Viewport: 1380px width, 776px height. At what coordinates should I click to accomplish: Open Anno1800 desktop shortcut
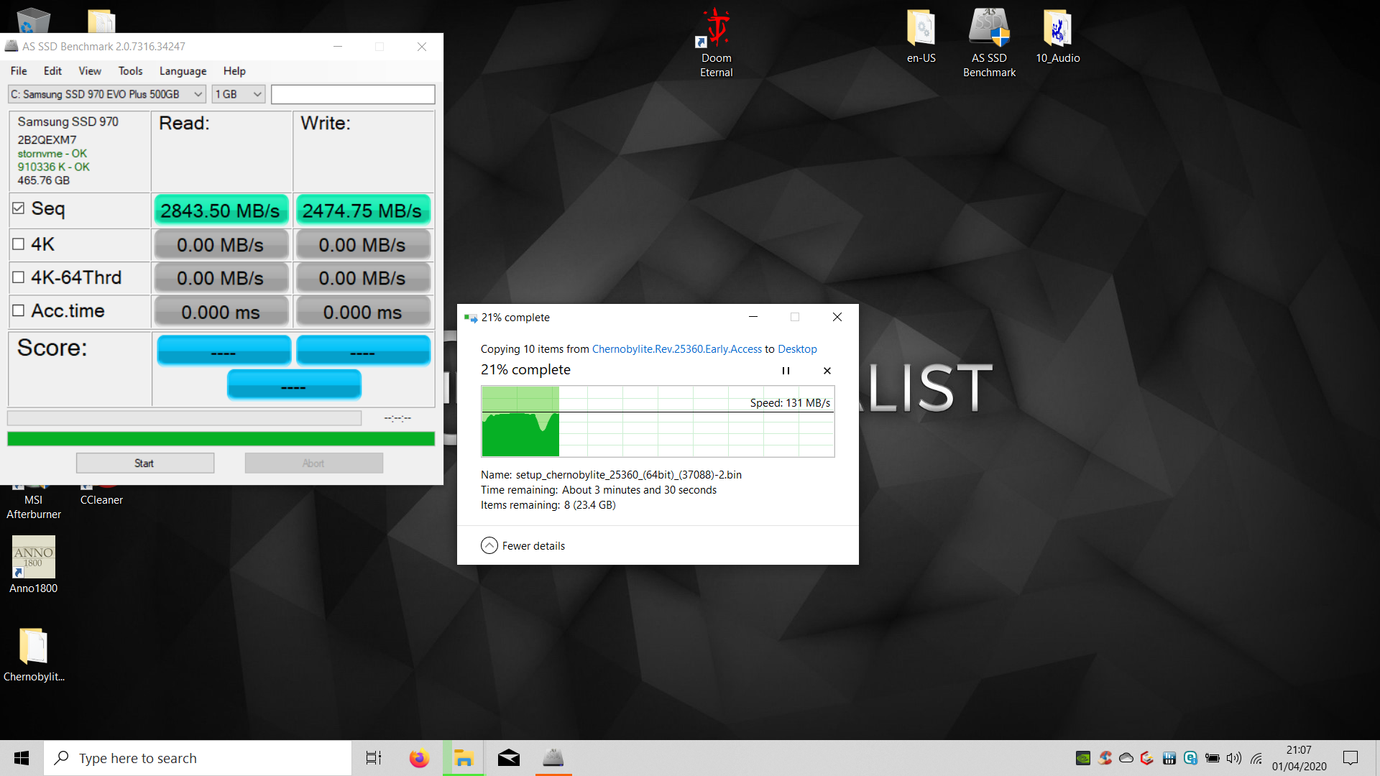click(34, 565)
